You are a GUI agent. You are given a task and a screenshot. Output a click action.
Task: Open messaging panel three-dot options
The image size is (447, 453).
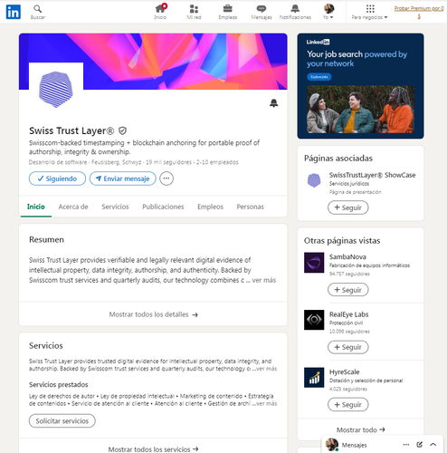point(406,445)
